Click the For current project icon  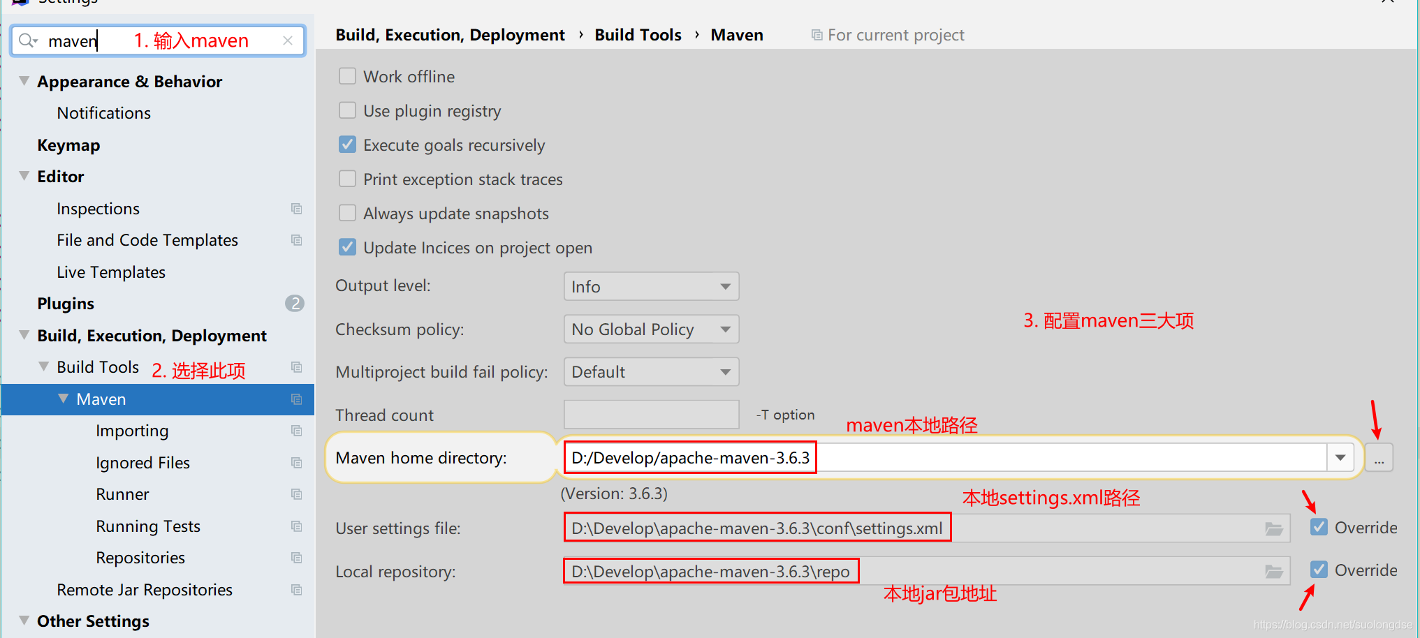[x=817, y=35]
